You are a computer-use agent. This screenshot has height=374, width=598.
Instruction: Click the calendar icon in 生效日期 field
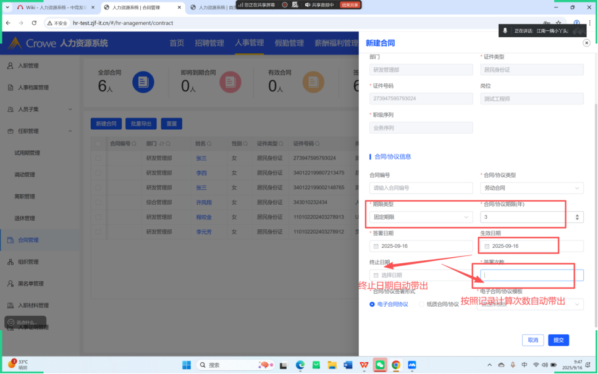click(487, 246)
